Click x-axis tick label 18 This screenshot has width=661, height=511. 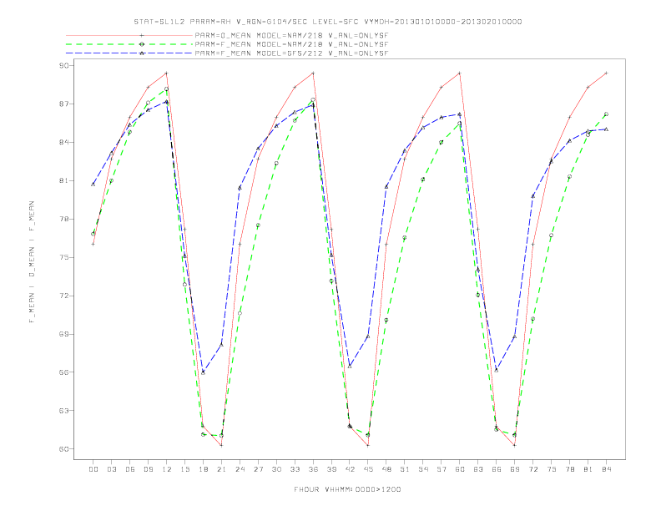click(x=203, y=469)
